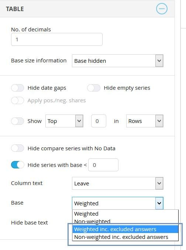Toggle Hide date gaps switch
This screenshot has width=186, height=250.
click(x=18, y=88)
